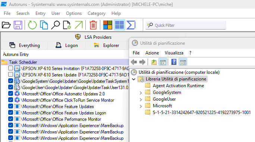Image resolution: width=255 pixels, height=142 pixels.
Task: Open the Visualizza menu in scheduler window
Action: click(x=174, y=53)
